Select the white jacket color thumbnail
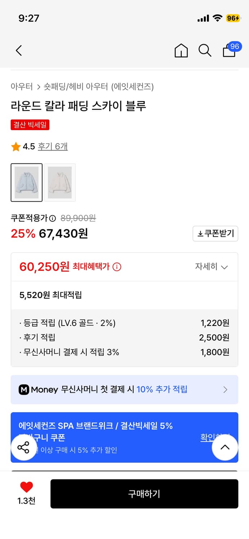This screenshot has height=539, width=249. [x=60, y=182]
